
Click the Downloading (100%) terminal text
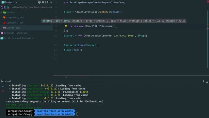point(75,92)
